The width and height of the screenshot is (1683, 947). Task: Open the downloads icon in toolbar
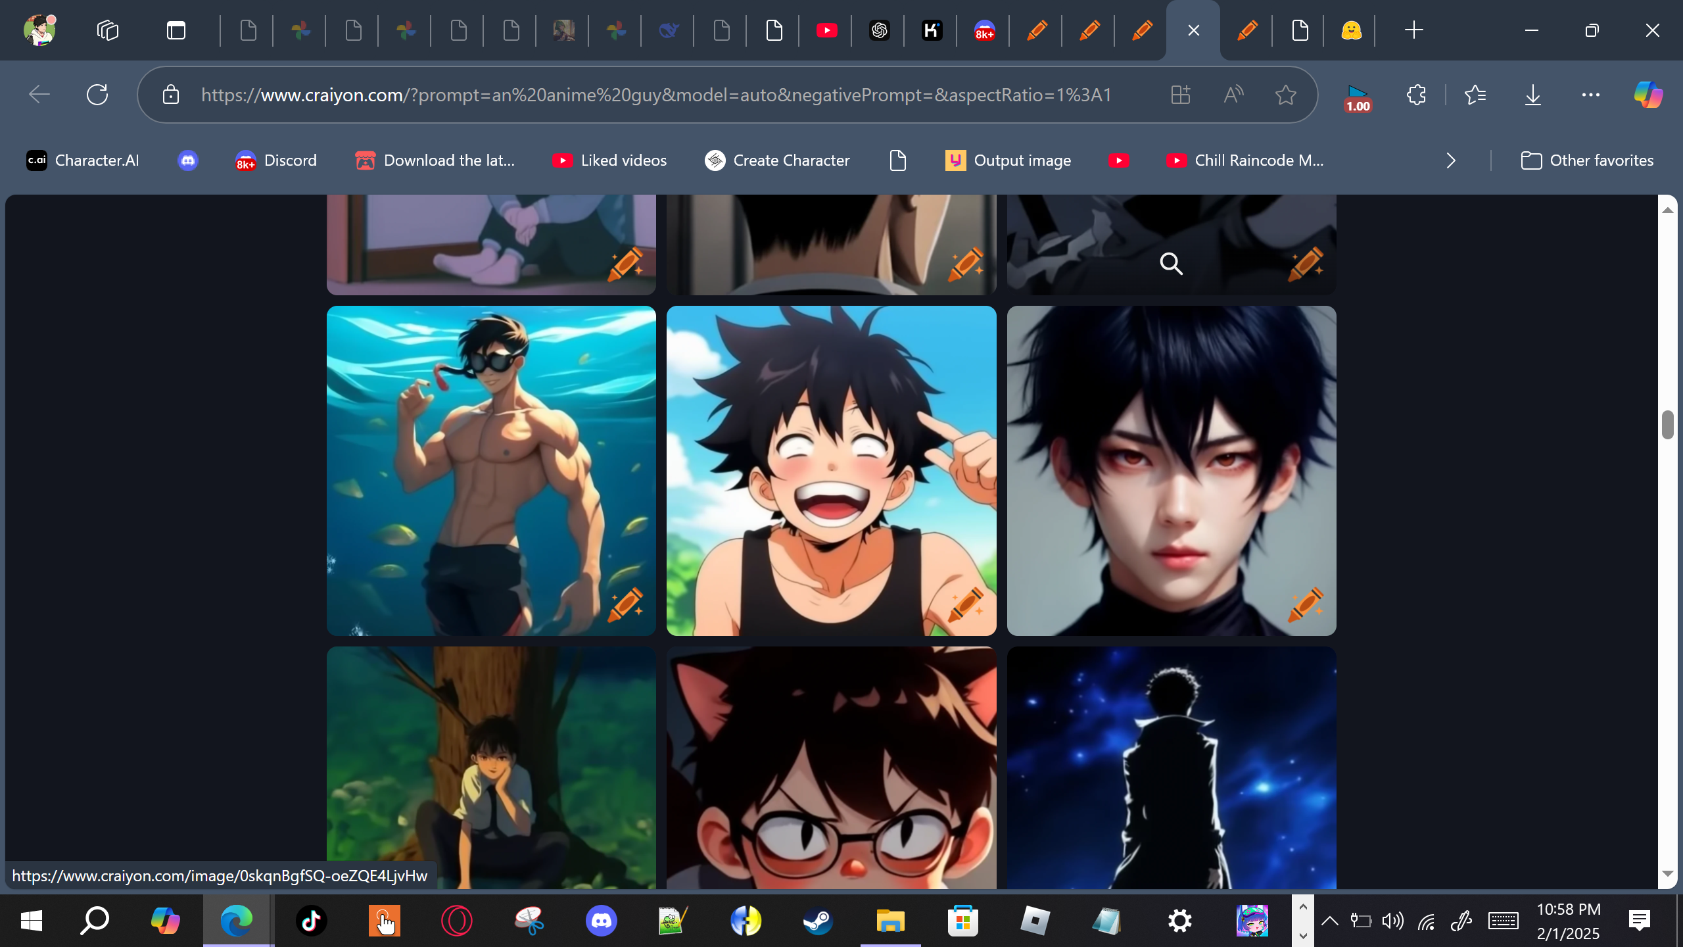point(1532,95)
